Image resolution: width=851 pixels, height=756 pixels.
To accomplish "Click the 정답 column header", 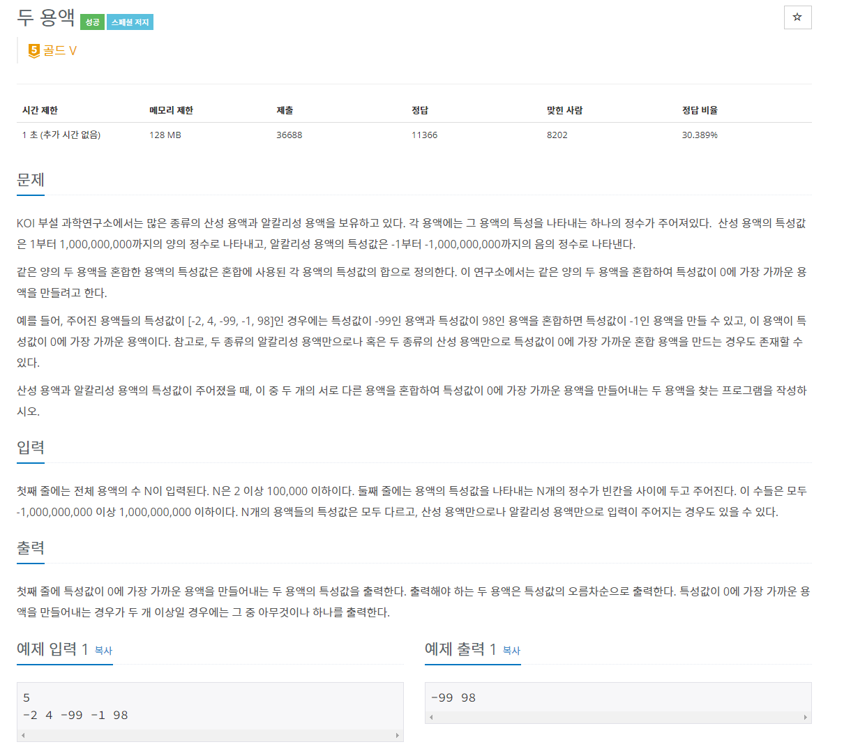I will click(420, 110).
